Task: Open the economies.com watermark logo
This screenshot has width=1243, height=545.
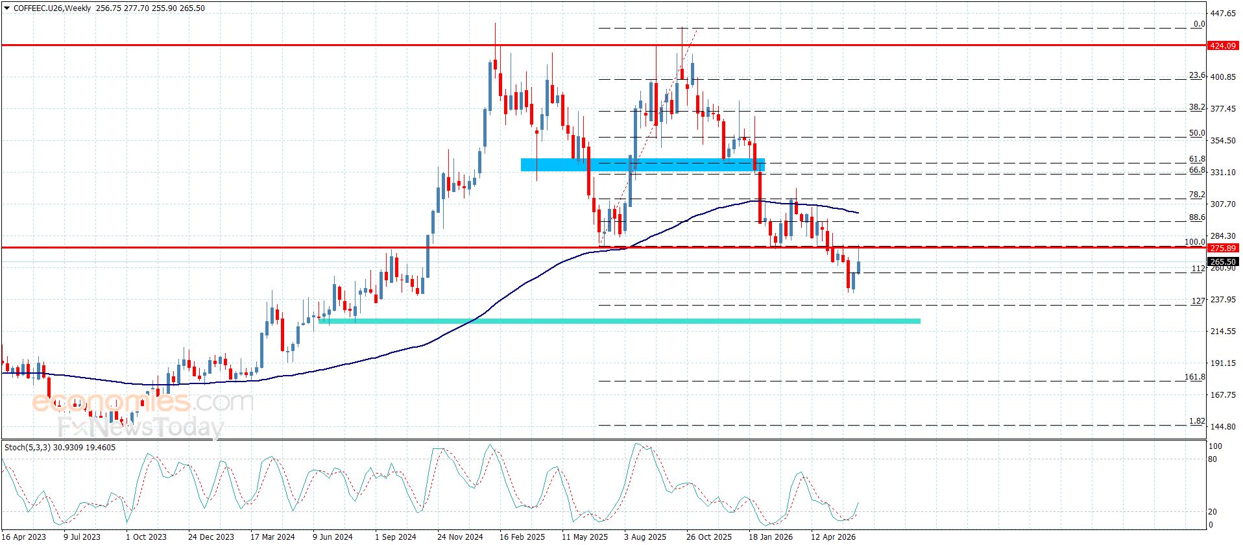Action: [142, 402]
